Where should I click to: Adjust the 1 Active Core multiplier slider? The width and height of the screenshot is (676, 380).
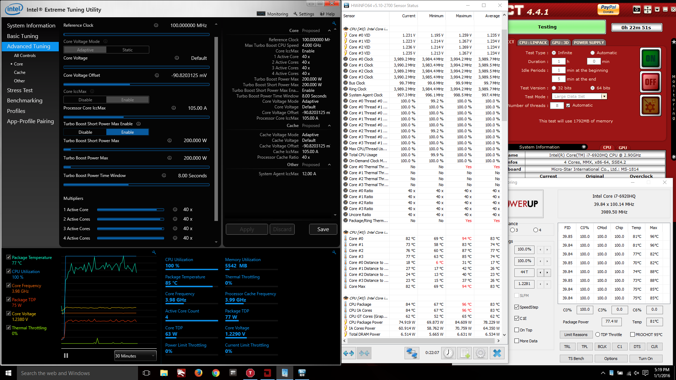click(x=131, y=210)
